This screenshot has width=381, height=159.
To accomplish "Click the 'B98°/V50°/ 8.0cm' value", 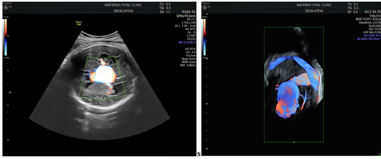I will (x=368, y=19).
